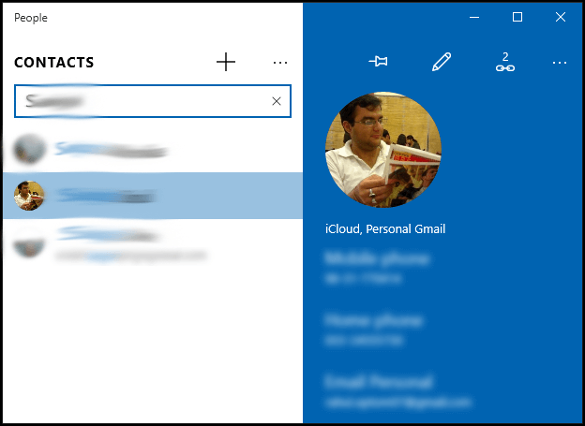Viewport: 585px width, 426px height.
Task: Maximize the People window
Action: 517,17
